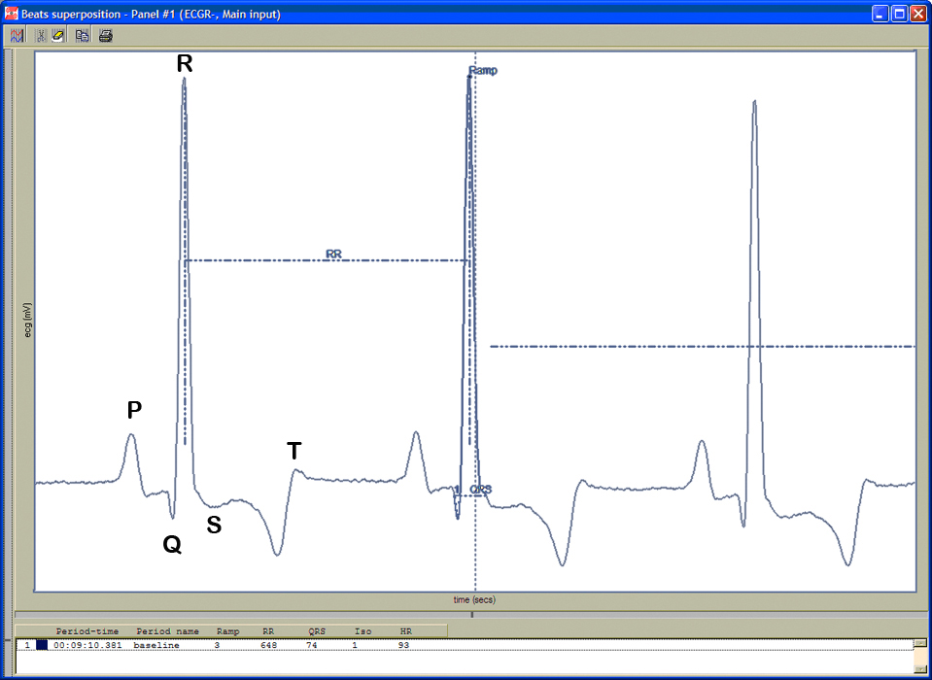Screen dimensions: 932x680
Task: Click the Period-time column header
Action: 87,631
